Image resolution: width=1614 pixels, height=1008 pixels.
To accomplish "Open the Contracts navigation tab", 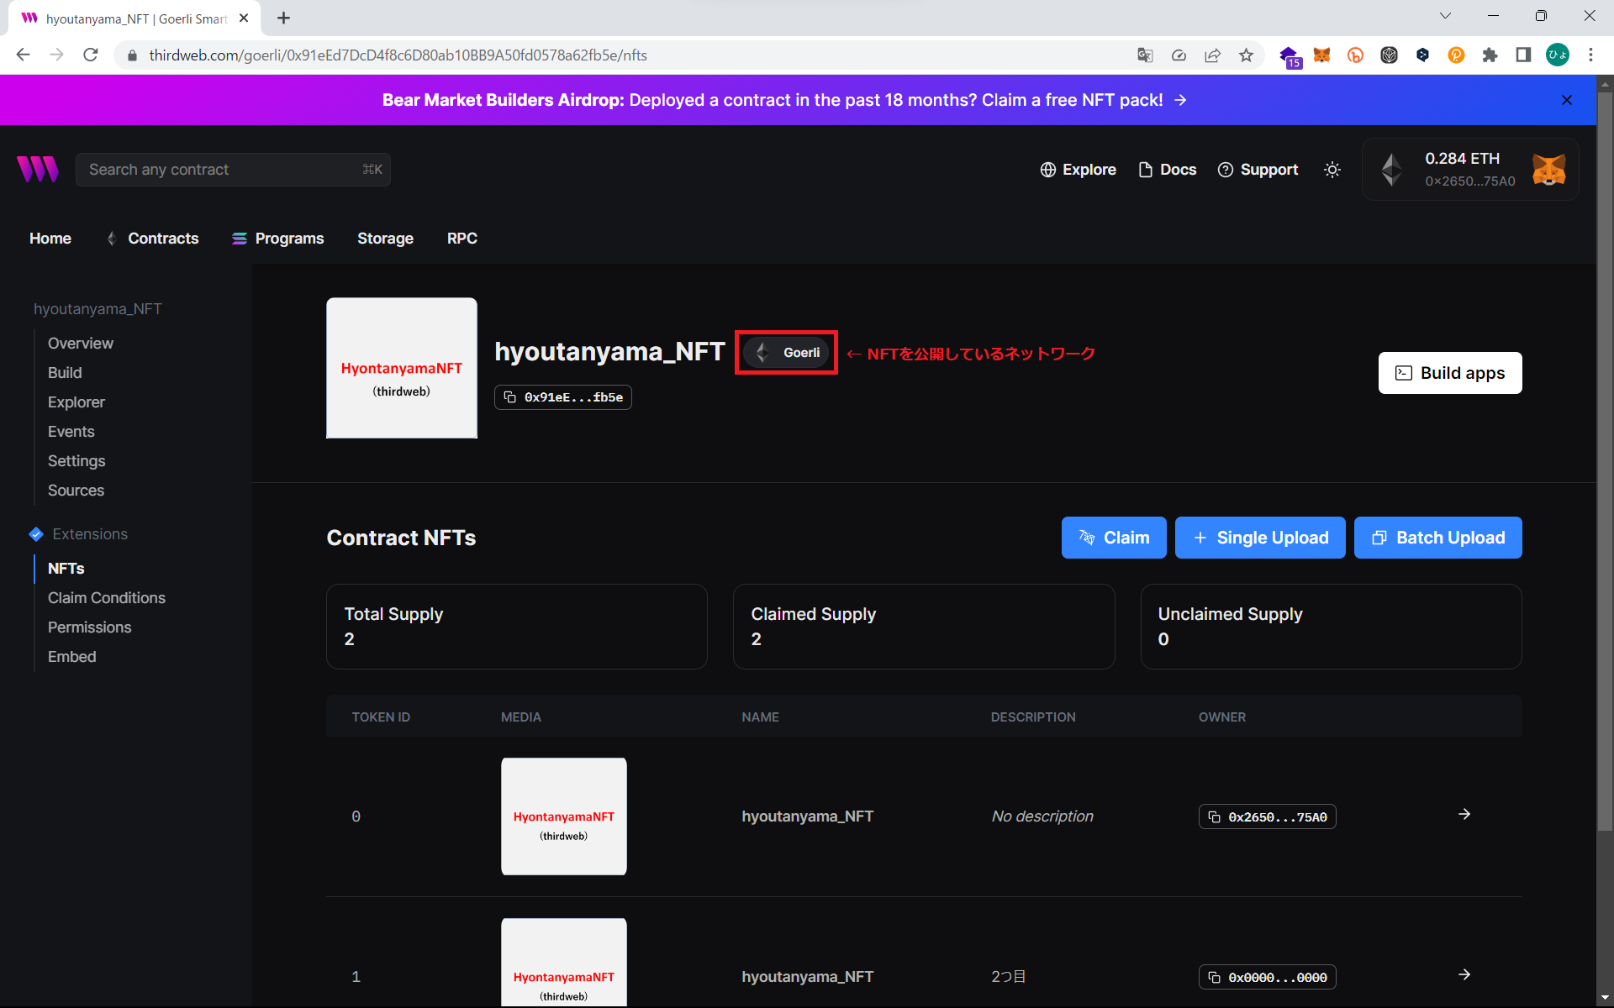I will tap(162, 239).
